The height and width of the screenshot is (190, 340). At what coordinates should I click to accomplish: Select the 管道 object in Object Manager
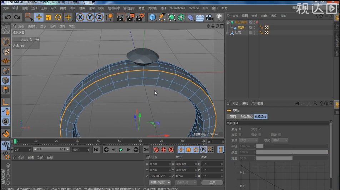point(241,27)
